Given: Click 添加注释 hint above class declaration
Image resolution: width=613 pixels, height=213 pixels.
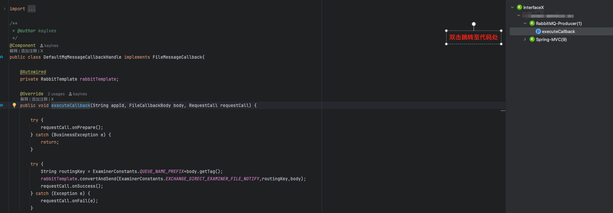Looking at the screenshot, I should pos(29,51).
